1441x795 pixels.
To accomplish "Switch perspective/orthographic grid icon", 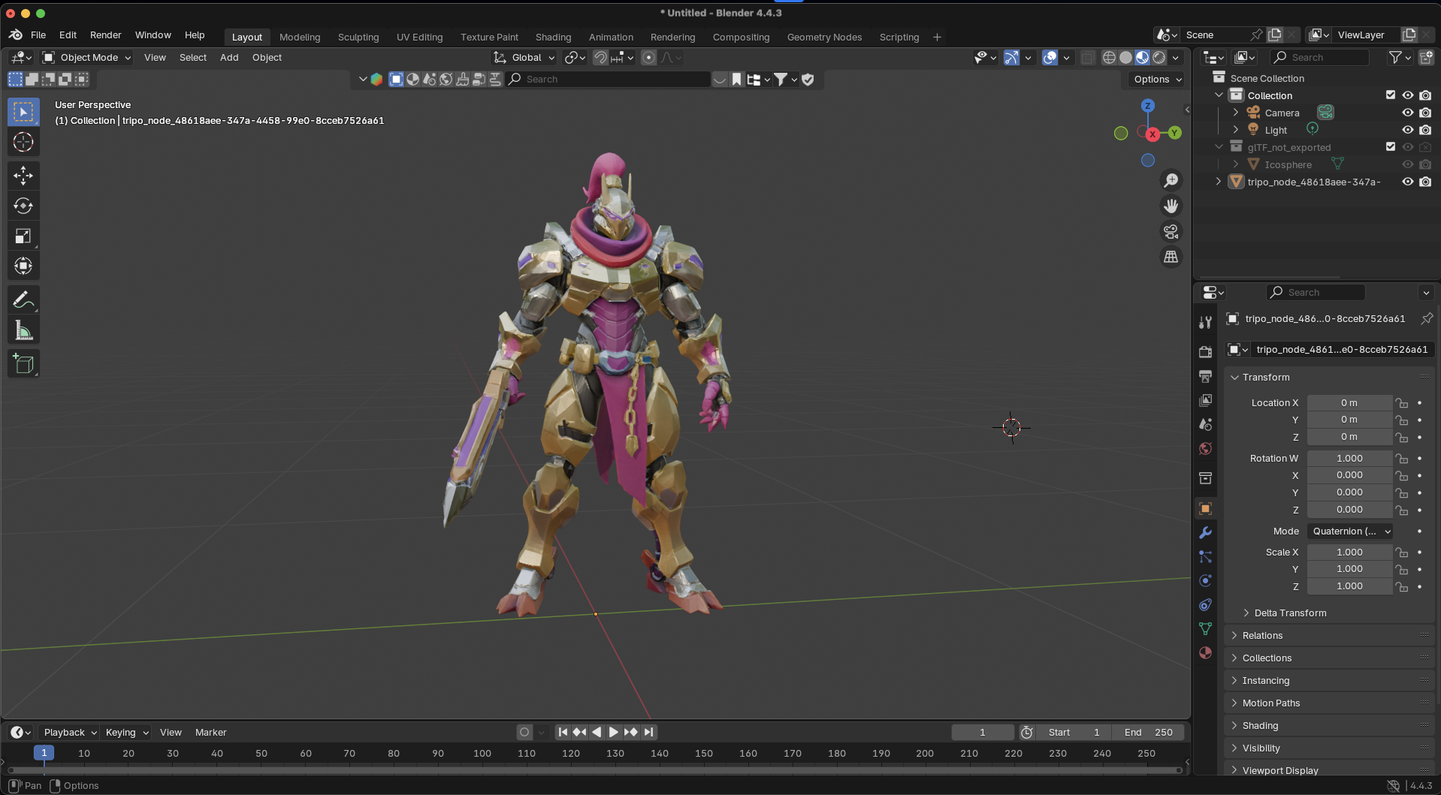I will click(1171, 257).
